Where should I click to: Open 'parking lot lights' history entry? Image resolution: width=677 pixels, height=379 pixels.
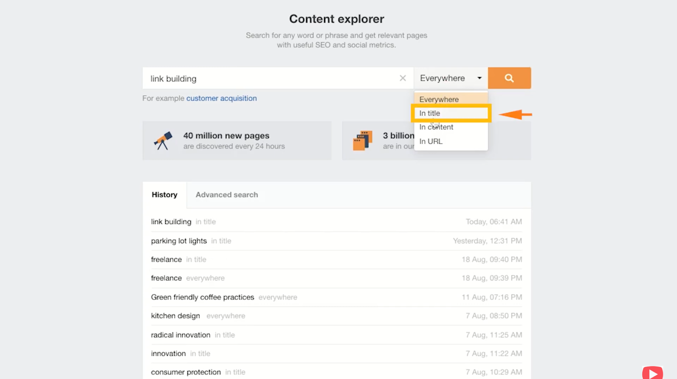click(x=179, y=241)
